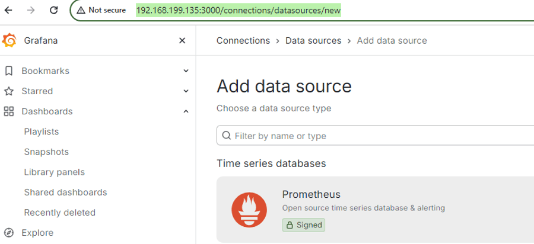This screenshot has height=244, width=534.
Task: Go to Connections breadcrumb
Action: click(x=243, y=41)
